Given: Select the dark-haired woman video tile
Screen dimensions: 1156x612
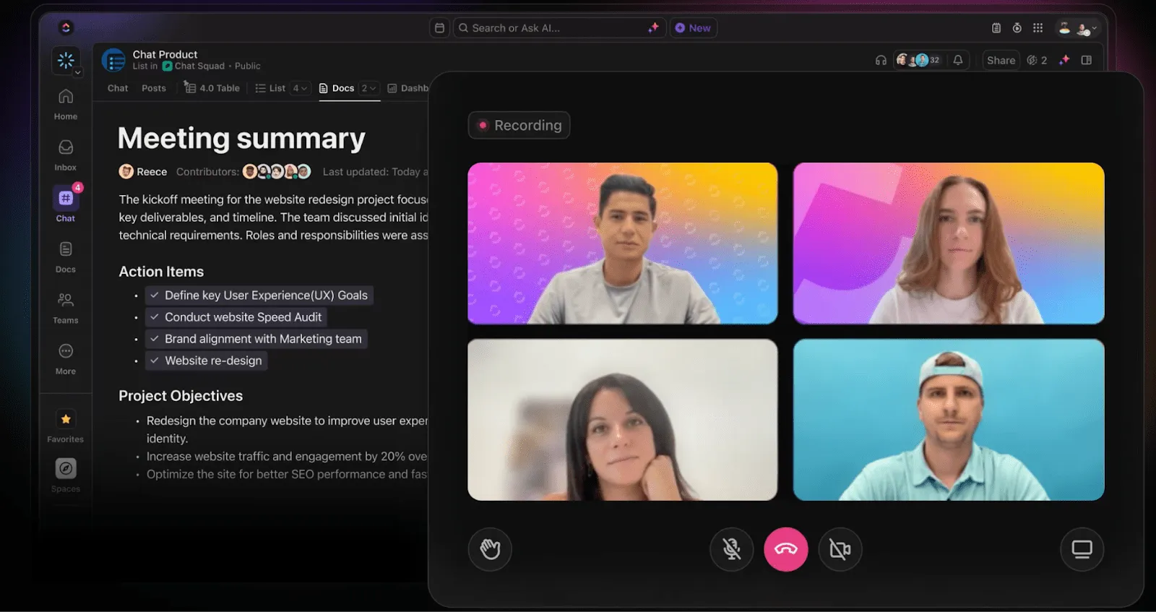Looking at the screenshot, I should 623,420.
